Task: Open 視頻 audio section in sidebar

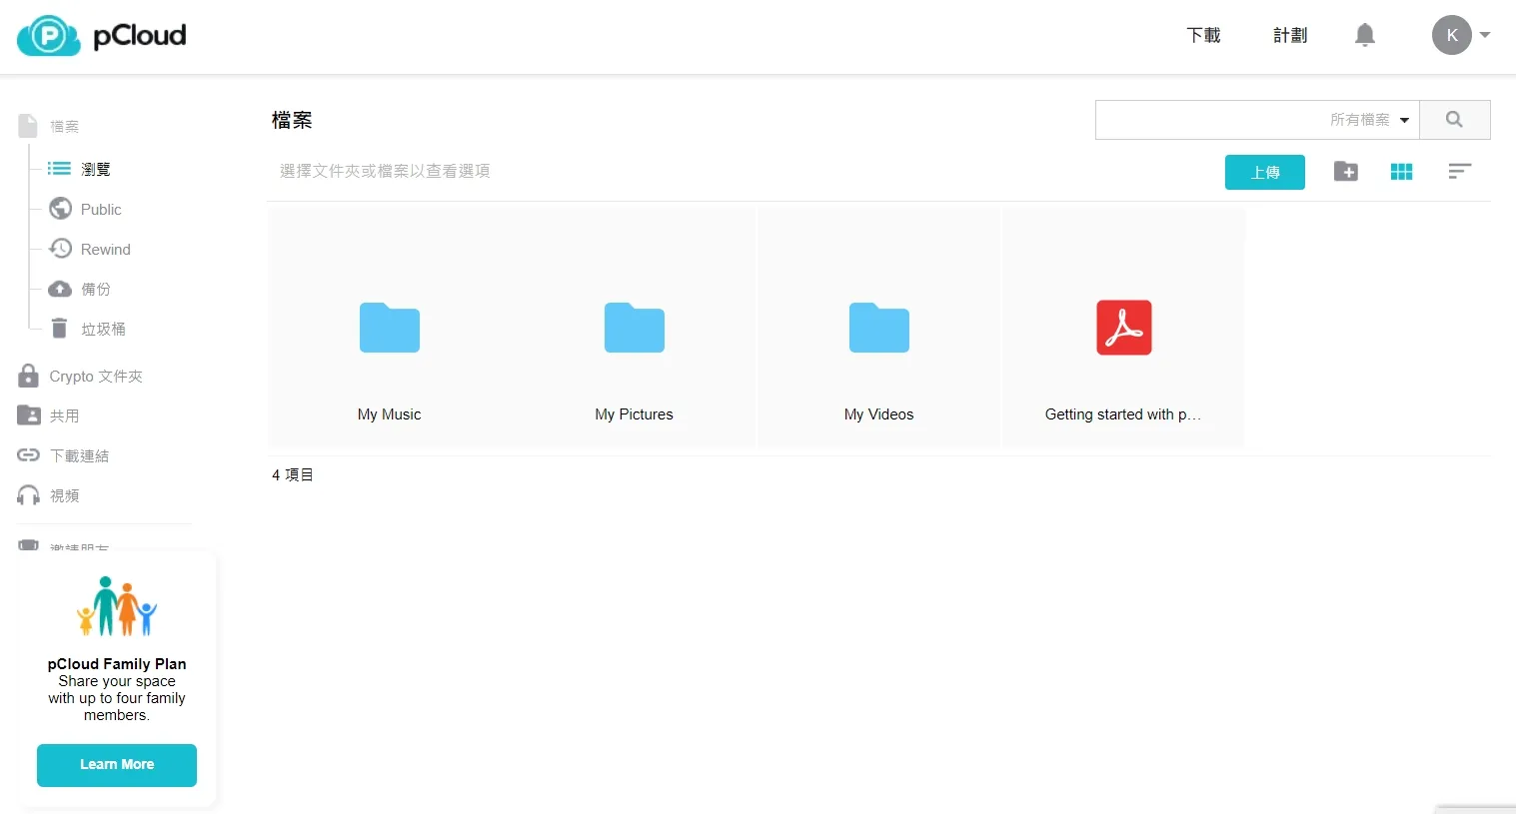Action: coord(49,495)
